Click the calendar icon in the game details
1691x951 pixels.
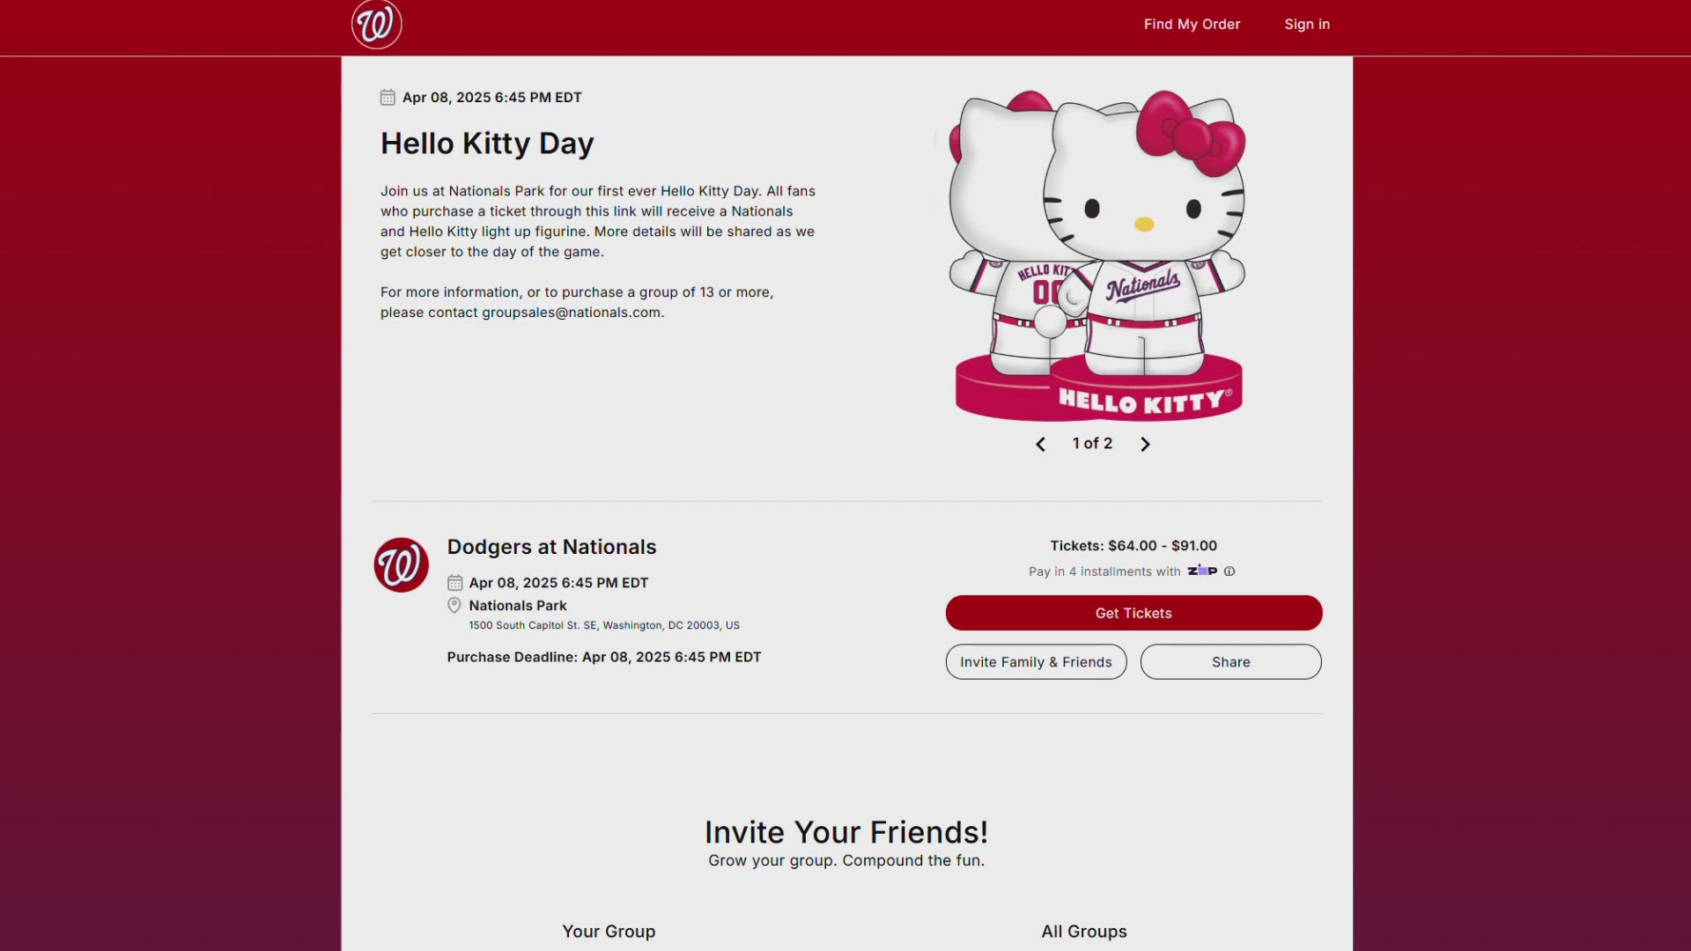click(x=454, y=583)
